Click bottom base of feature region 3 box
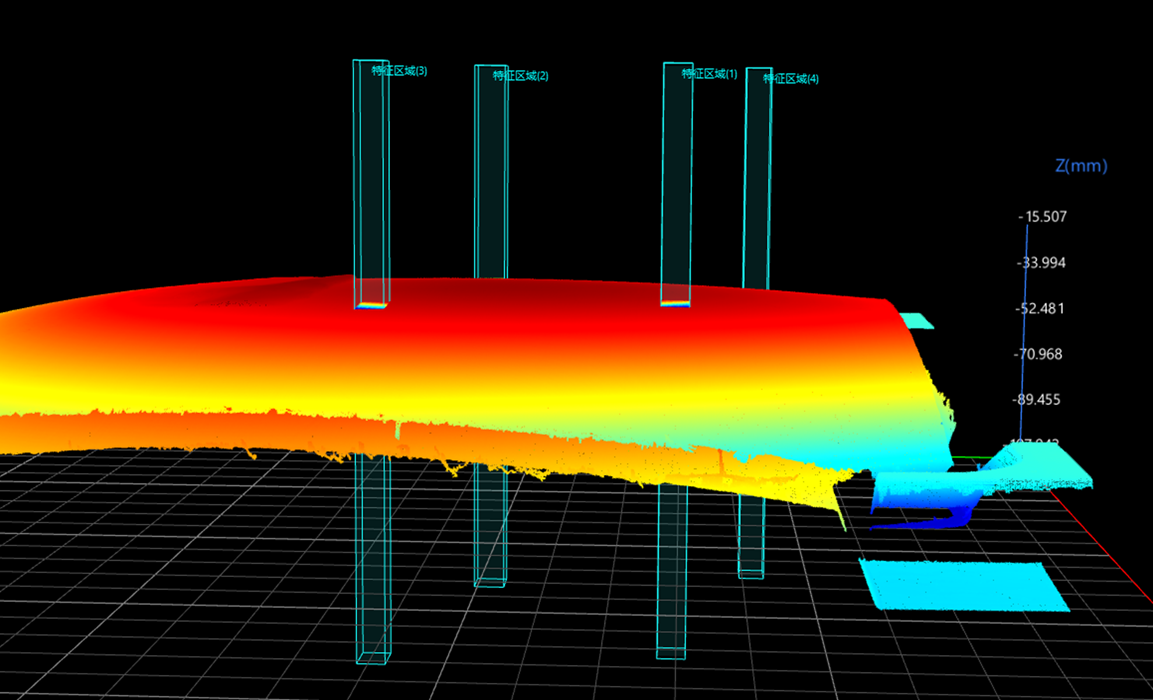Viewport: 1153px width, 700px height. coord(373,658)
